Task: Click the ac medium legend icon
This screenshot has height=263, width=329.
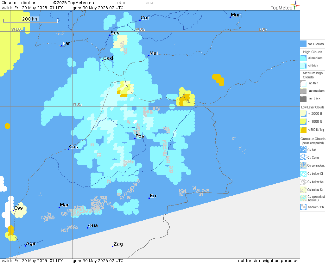Action: point(303,91)
